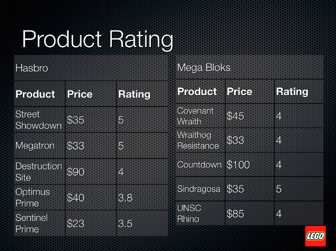Select the Street Showdown product cell

coord(39,120)
